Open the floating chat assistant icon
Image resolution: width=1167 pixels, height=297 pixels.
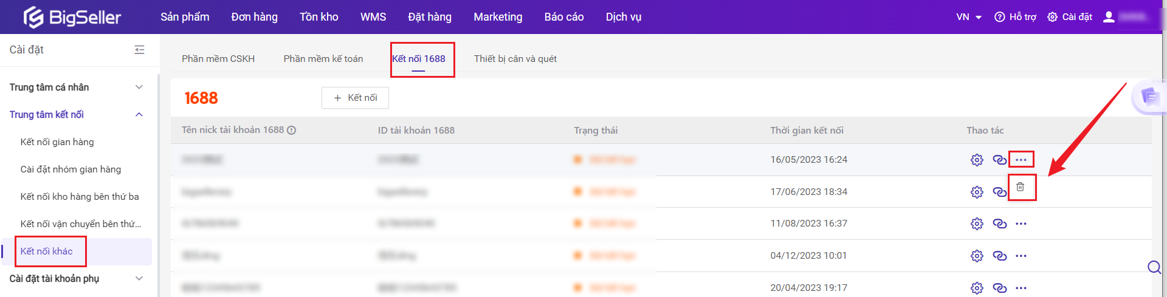pos(1151,97)
